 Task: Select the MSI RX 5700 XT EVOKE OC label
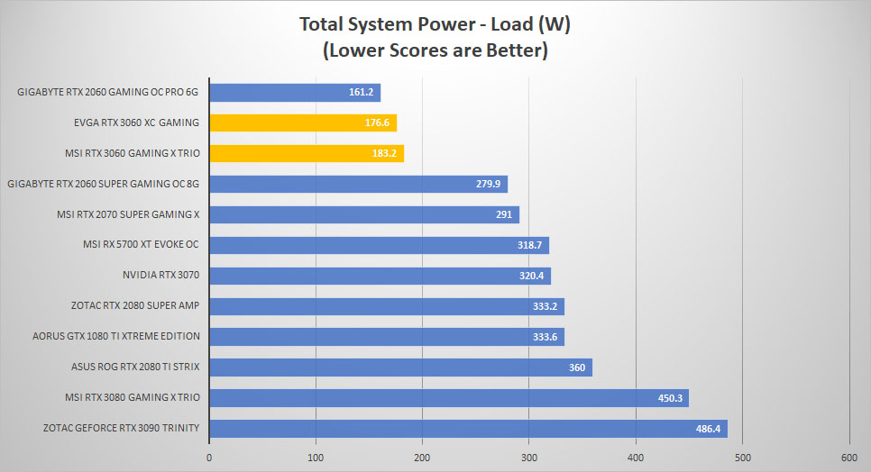(141, 244)
